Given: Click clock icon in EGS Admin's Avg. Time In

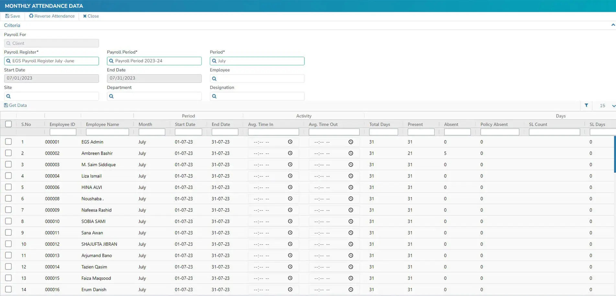Looking at the screenshot, I should [x=290, y=142].
